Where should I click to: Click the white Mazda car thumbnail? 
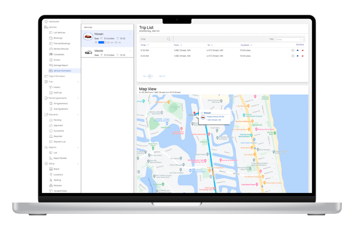(x=88, y=52)
